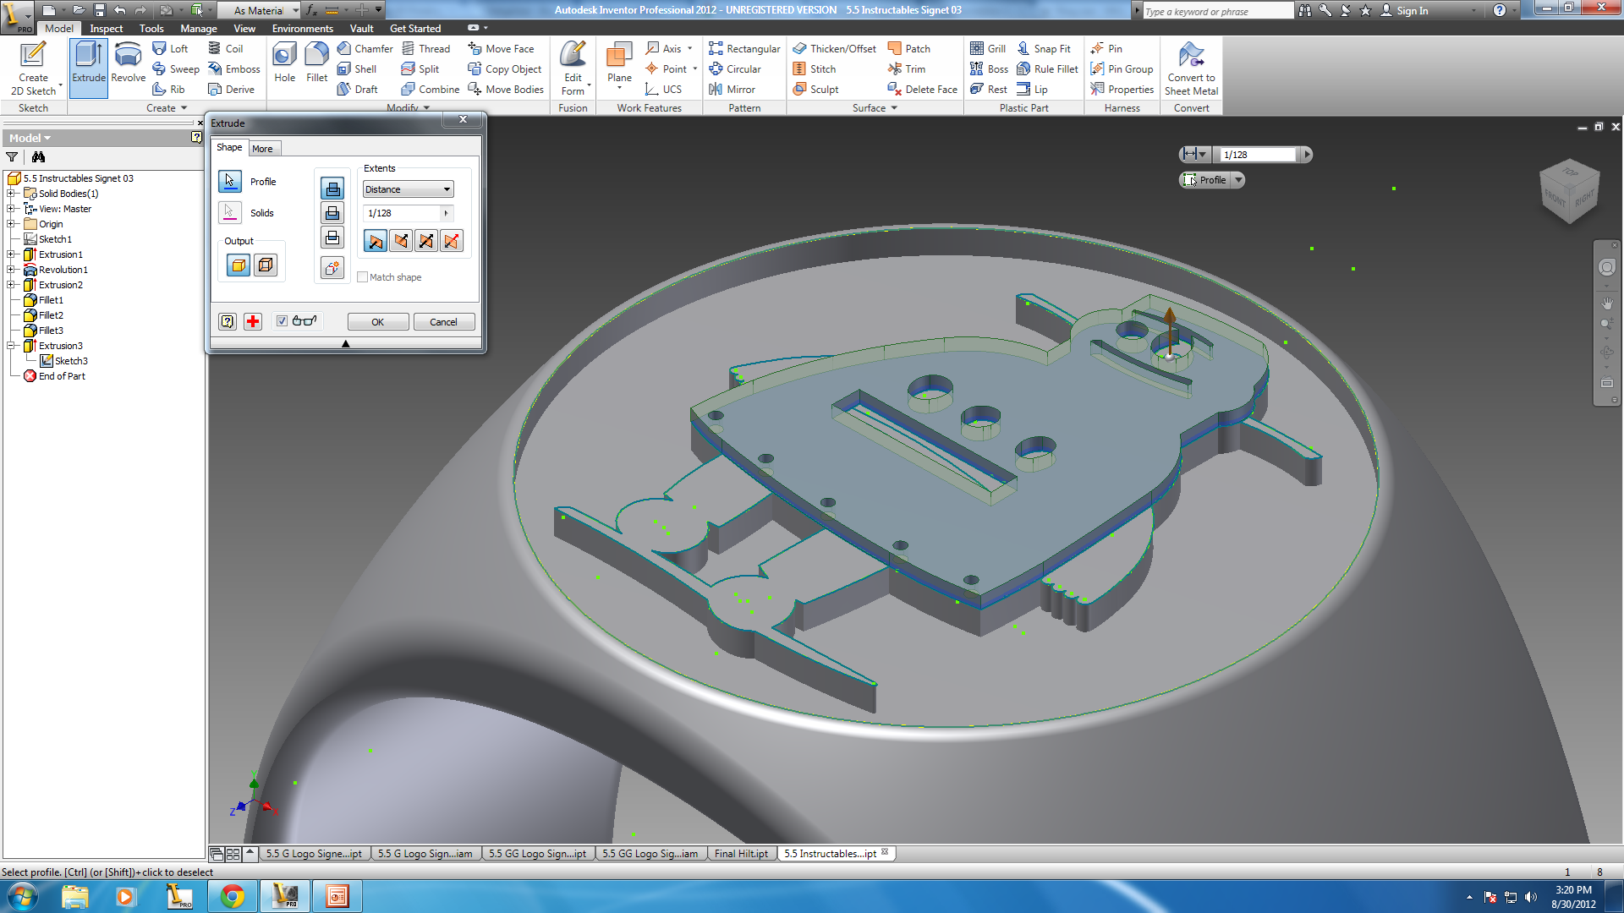
Task: Open the Manage ribbon tab
Action: 199,29
